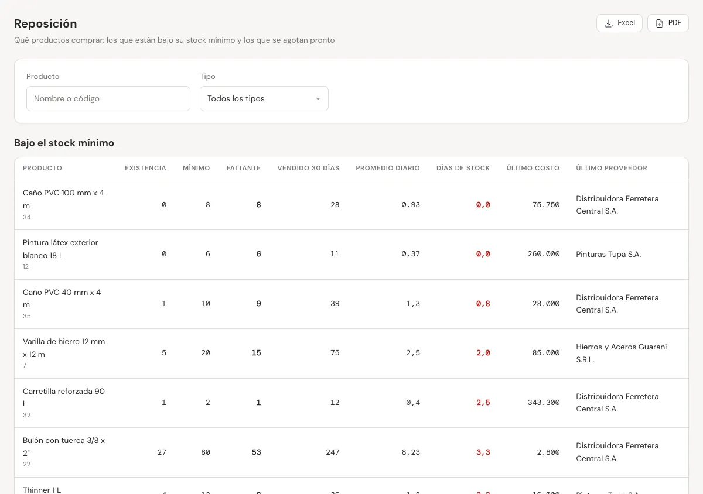Click the MÍNIMO column header

[196, 168]
